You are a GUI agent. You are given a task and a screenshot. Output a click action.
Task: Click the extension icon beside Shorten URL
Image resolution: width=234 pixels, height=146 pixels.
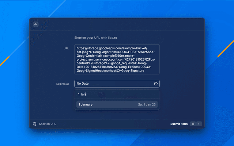(x=34, y=124)
